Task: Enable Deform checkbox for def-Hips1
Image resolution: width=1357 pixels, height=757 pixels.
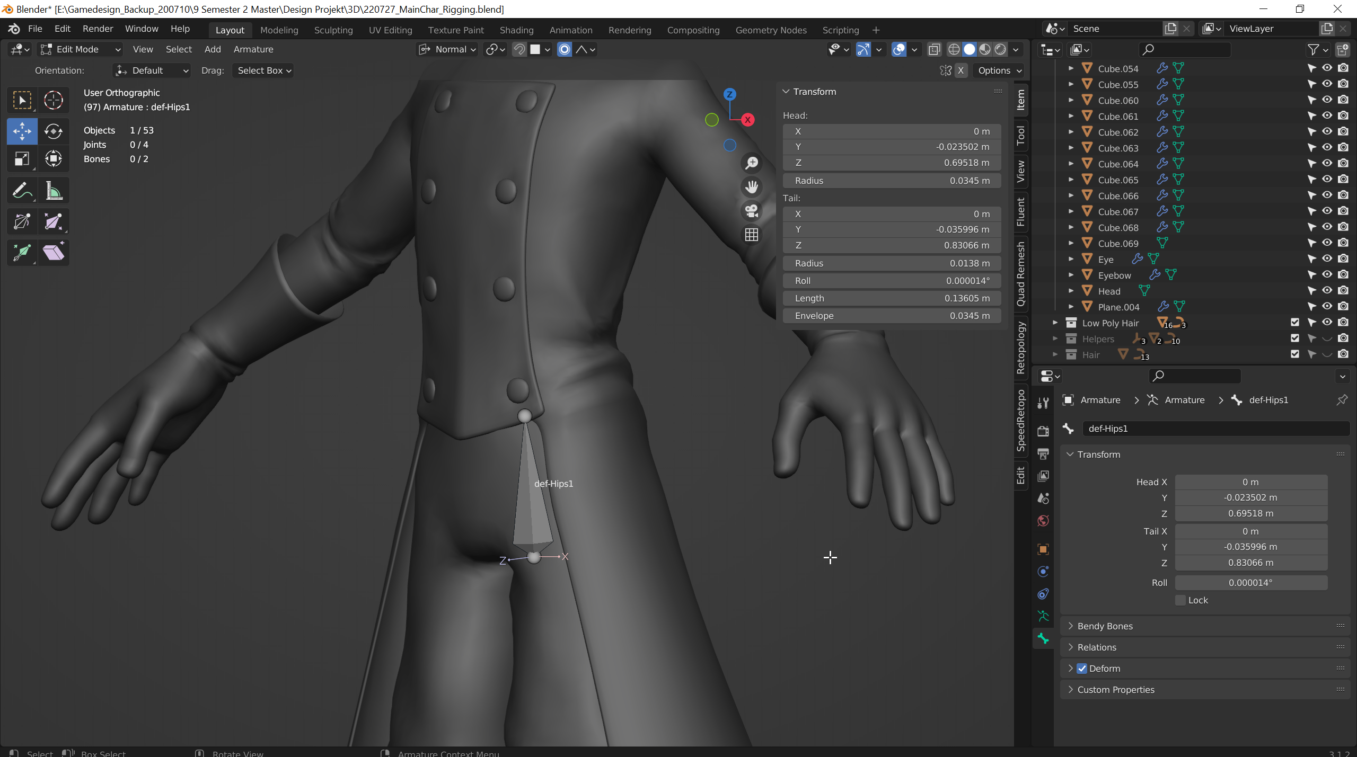Action: point(1083,669)
